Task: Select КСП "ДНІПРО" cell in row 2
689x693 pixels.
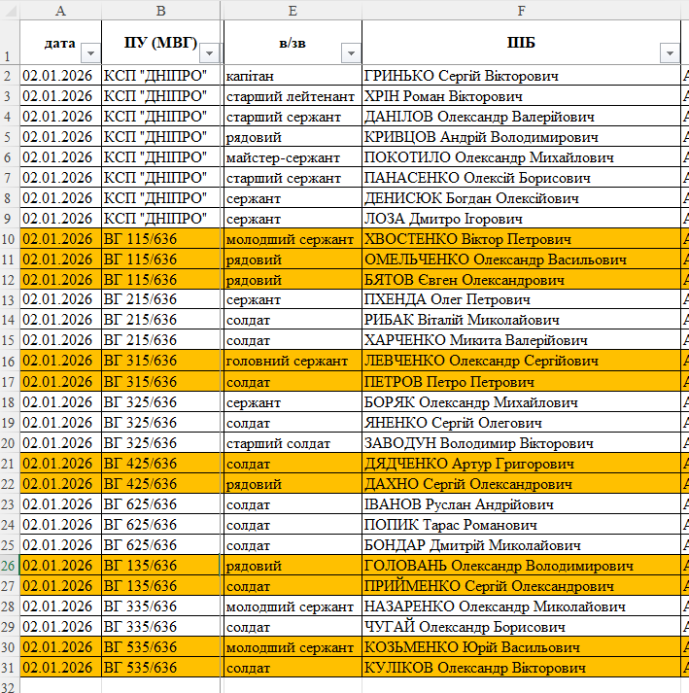Action: pyautogui.click(x=161, y=76)
